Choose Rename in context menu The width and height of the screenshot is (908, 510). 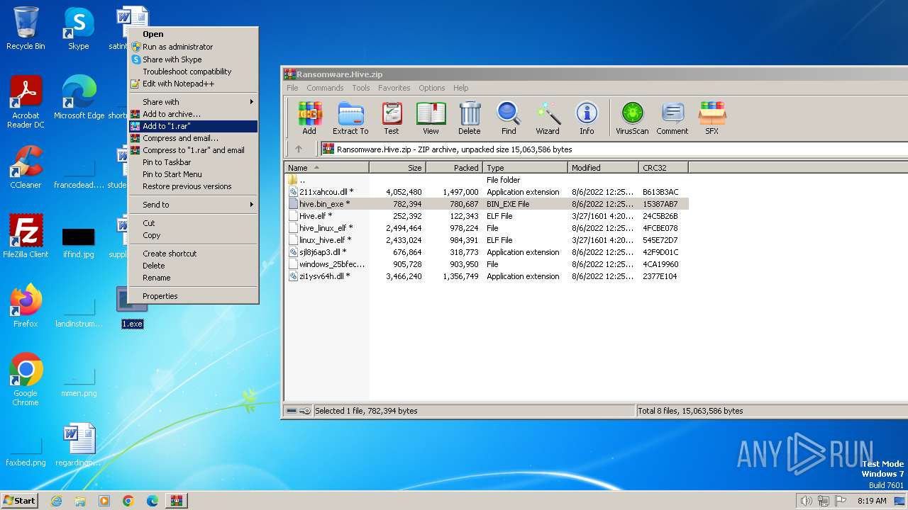point(193,278)
